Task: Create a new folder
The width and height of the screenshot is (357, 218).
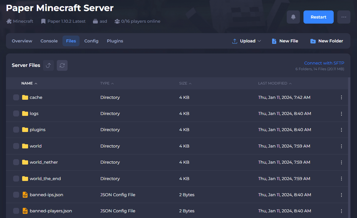Action: click(327, 41)
